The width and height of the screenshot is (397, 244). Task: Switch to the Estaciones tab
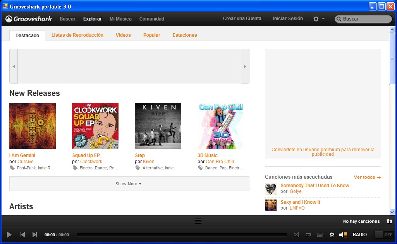185,35
